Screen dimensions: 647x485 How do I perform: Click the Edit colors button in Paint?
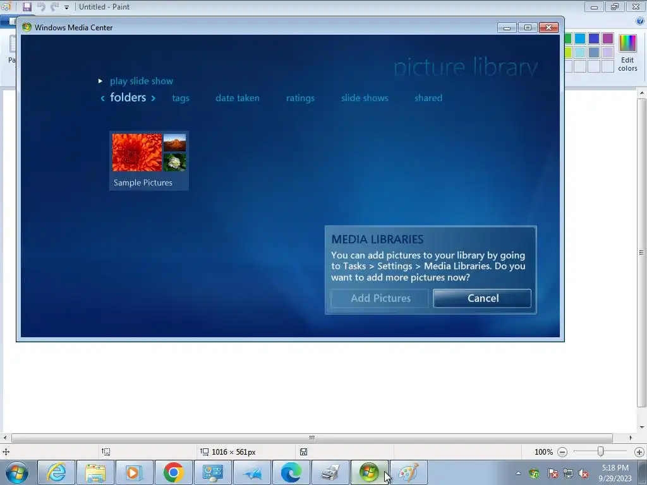pos(627,53)
